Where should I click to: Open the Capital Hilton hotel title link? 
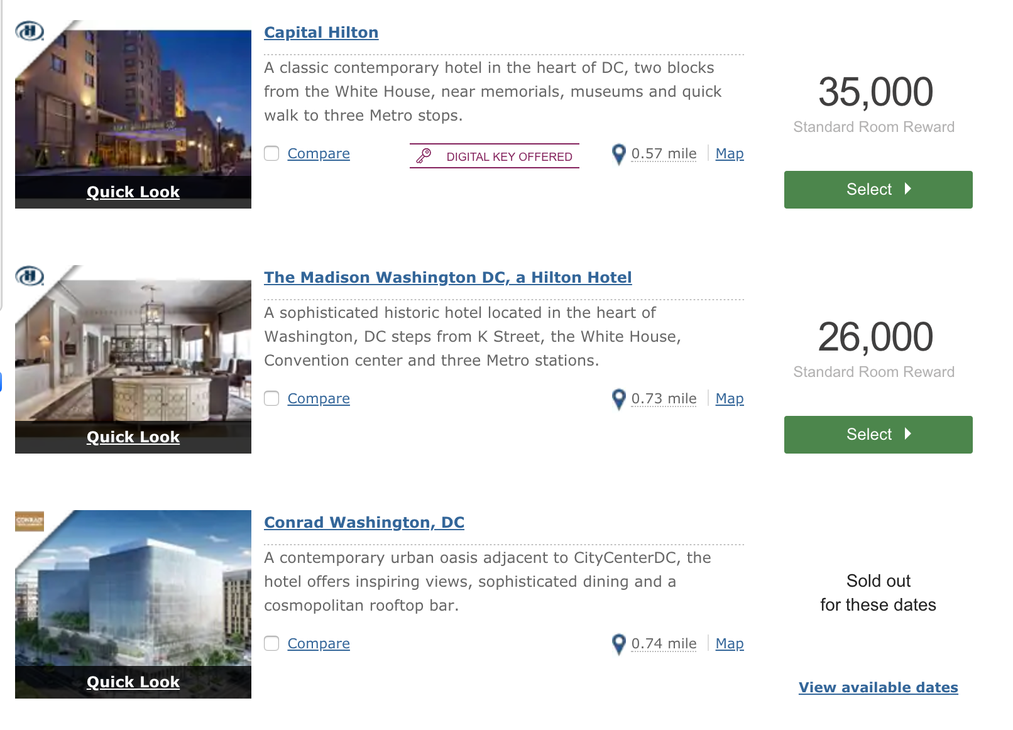(321, 32)
